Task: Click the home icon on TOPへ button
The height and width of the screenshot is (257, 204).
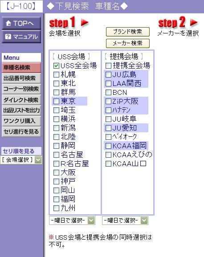Action: (x=8, y=24)
